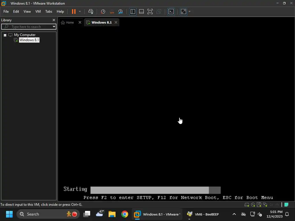
Task: Open the View menu
Action: tap(27, 12)
